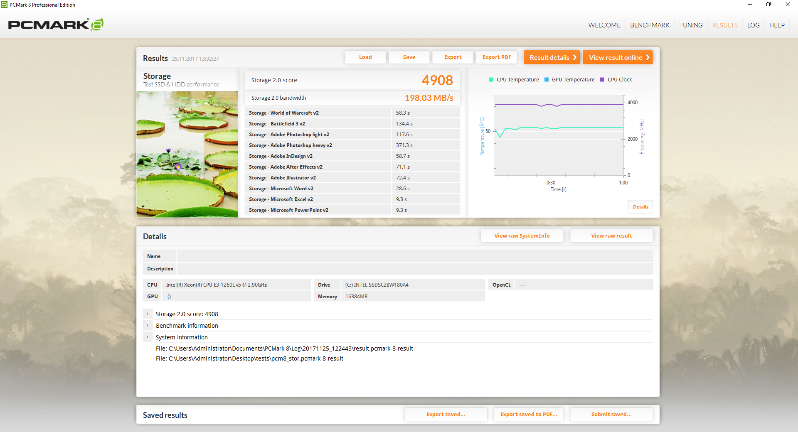
Task: Click the 16384MB memory value
Action: tap(356, 297)
